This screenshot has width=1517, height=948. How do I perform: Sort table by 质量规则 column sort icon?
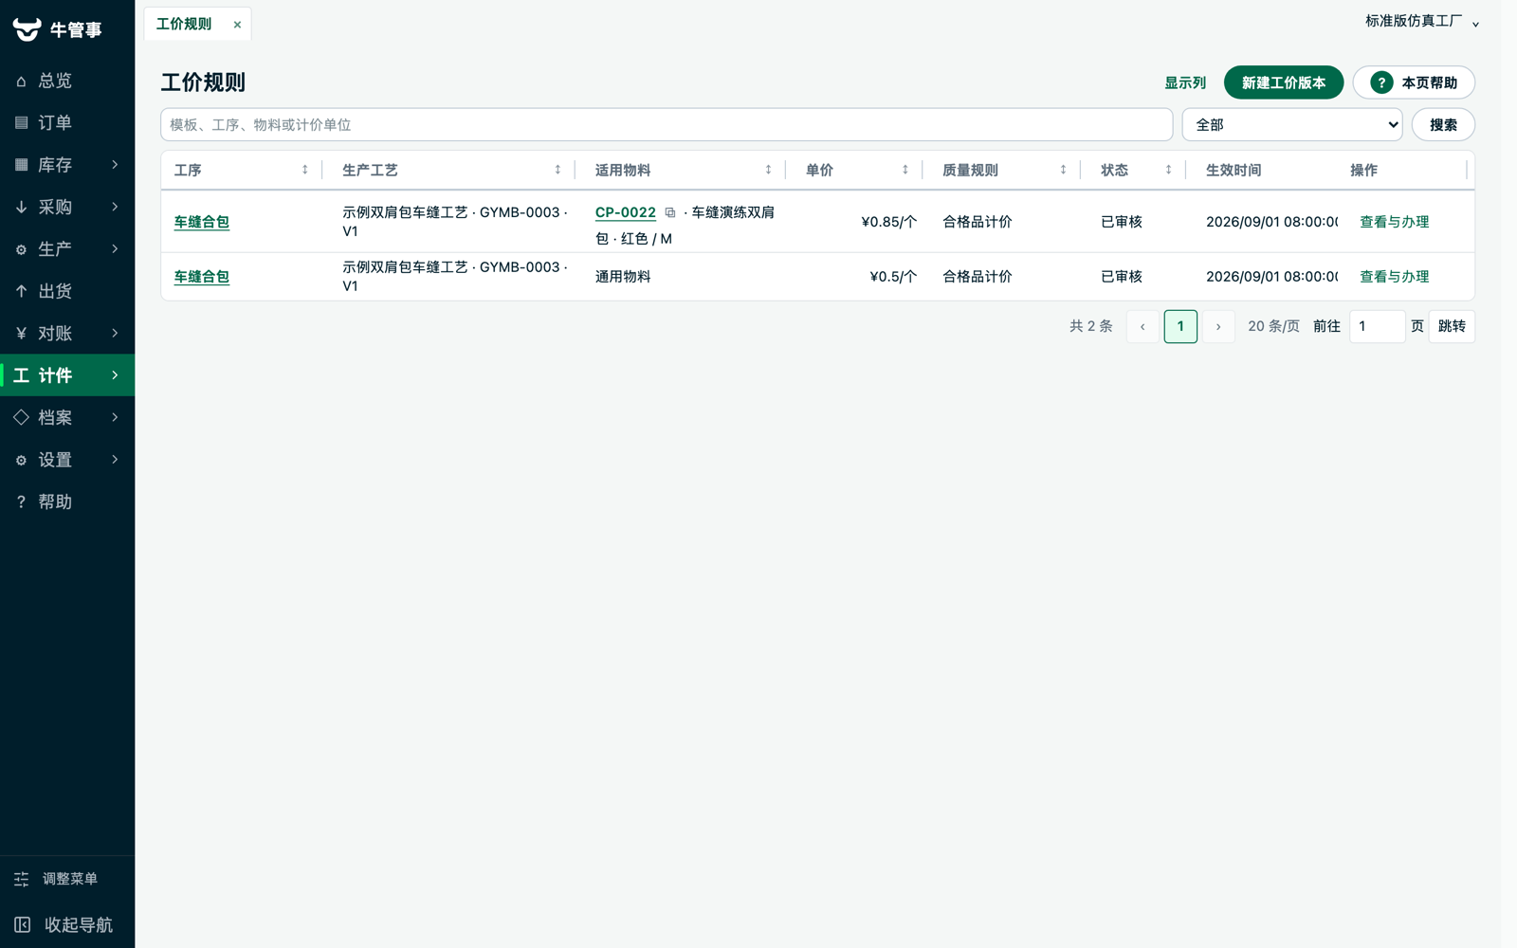tap(1063, 170)
